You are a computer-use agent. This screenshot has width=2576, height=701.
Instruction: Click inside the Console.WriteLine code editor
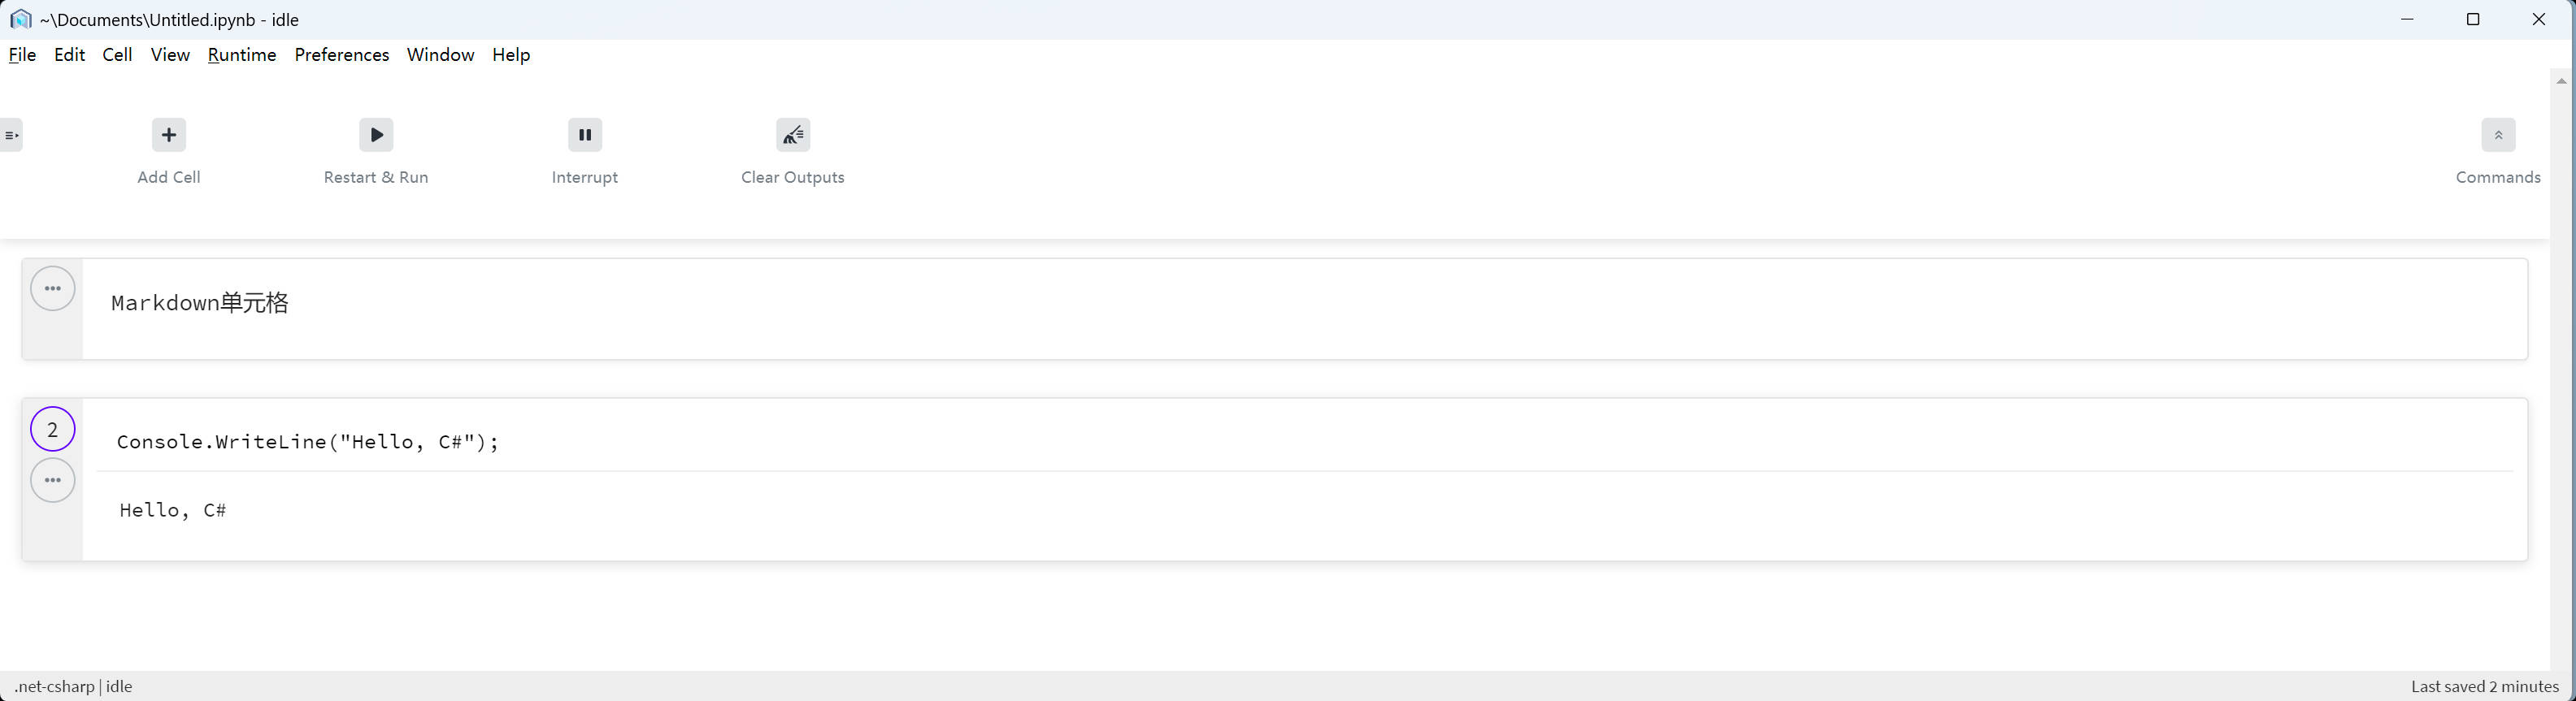(1305, 441)
